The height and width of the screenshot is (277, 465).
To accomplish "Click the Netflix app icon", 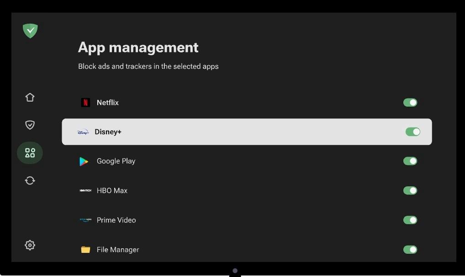I will click(85, 102).
